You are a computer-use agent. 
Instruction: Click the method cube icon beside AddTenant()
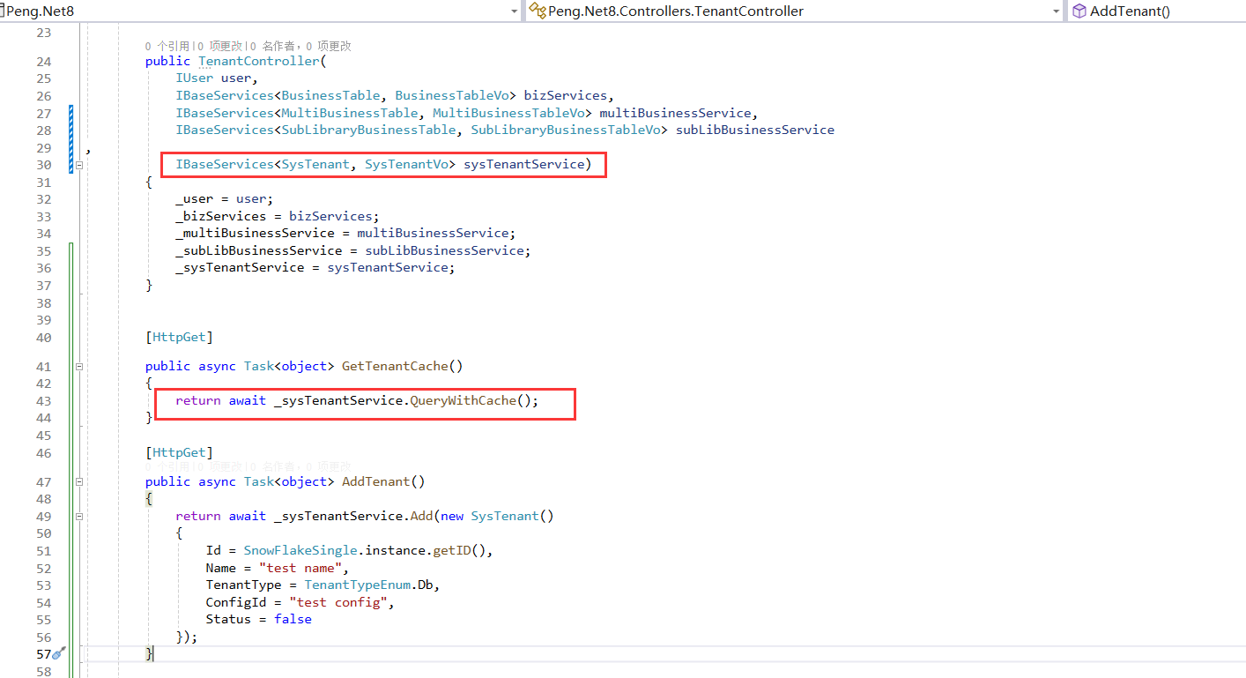pos(1079,11)
